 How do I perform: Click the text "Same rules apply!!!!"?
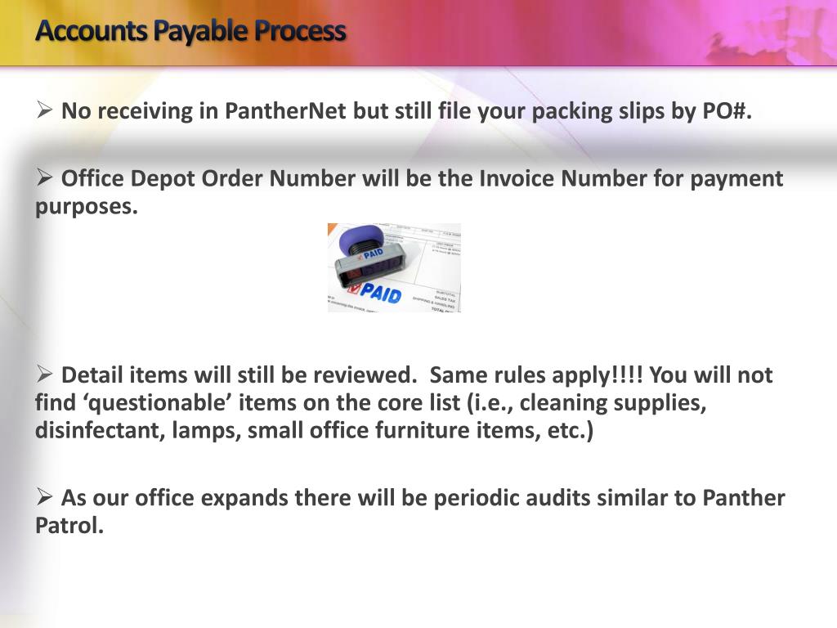coord(537,376)
